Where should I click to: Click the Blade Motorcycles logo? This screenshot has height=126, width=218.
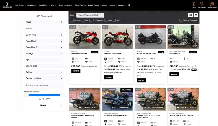tap(7, 5)
